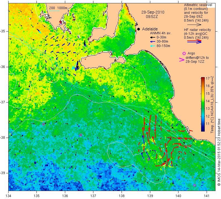Click the -39 latitude axis label
Image resolution: width=221 pixels, height=199 pixels.
(x=3, y=173)
